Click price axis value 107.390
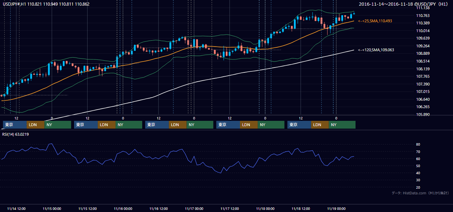This screenshot has height=212, width=453. (x=423, y=84)
